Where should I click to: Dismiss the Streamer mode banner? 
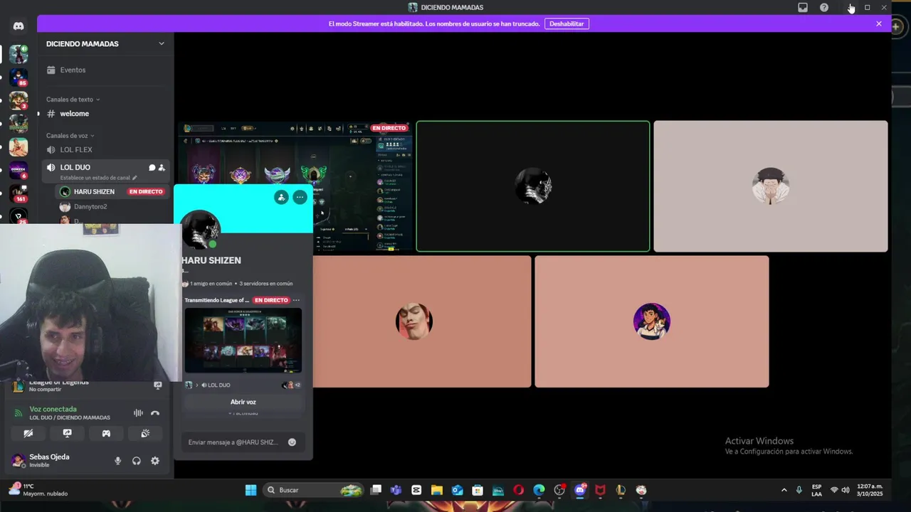tap(879, 23)
